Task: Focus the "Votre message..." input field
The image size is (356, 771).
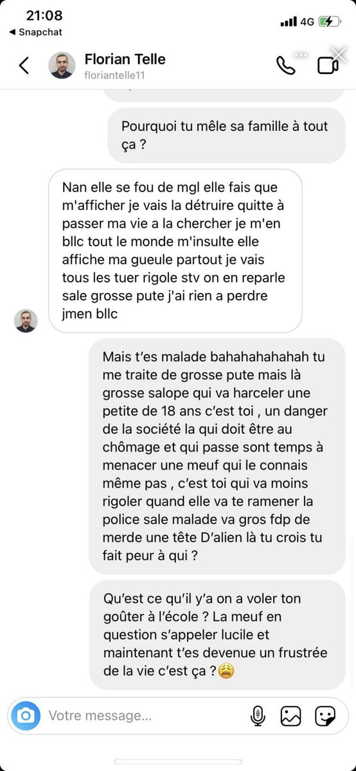Action: pyautogui.click(x=145, y=715)
